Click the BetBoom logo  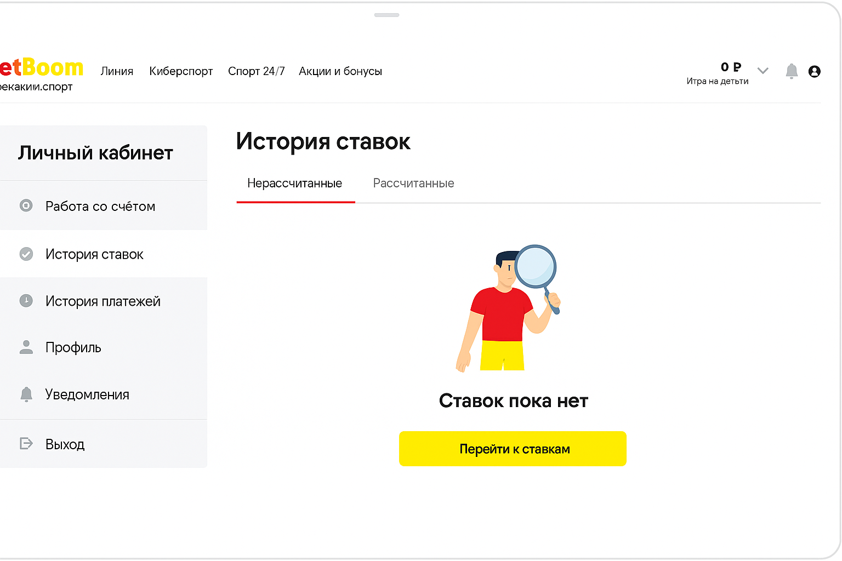41,68
